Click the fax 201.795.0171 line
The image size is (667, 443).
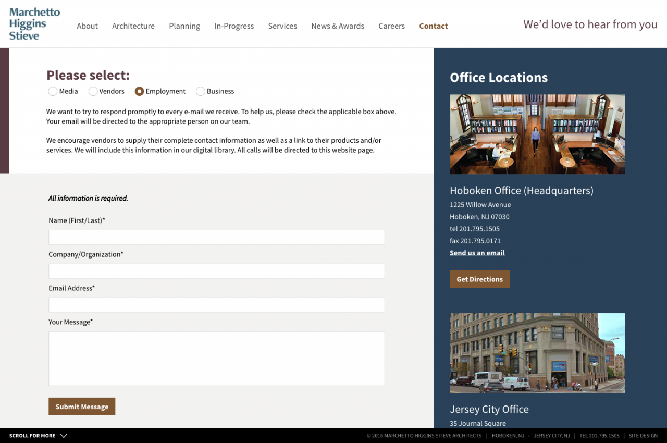click(x=475, y=241)
